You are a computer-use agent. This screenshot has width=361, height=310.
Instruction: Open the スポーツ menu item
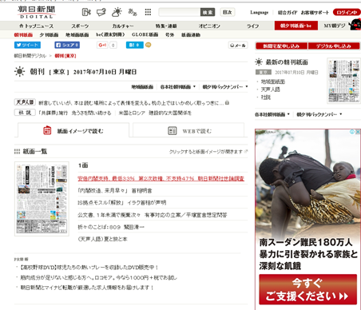pos(80,26)
